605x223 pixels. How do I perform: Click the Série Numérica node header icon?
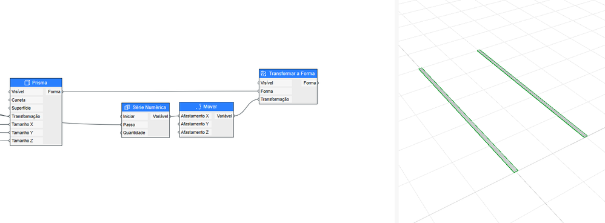[127, 107]
